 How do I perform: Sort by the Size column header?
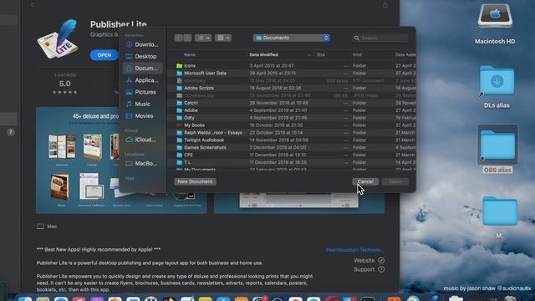tap(321, 54)
